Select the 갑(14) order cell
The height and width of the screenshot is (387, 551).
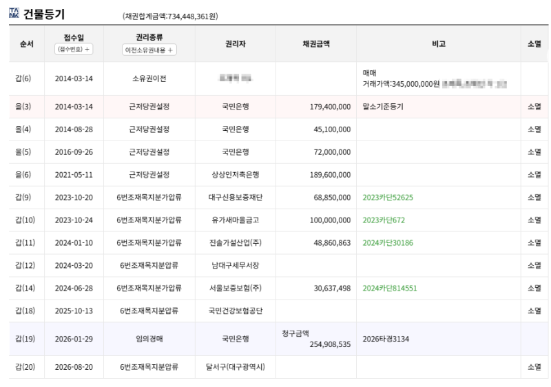(x=25, y=289)
